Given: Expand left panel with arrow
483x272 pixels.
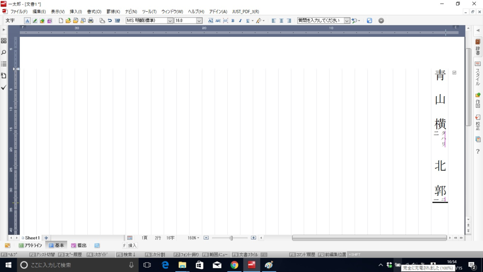Looking at the screenshot, I should (x=4, y=30).
